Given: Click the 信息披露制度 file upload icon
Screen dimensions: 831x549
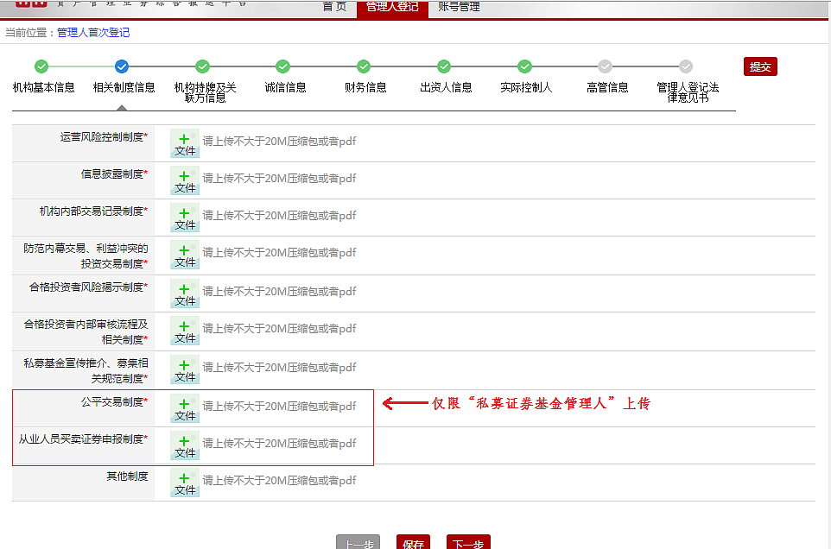Looking at the screenshot, I should [185, 180].
